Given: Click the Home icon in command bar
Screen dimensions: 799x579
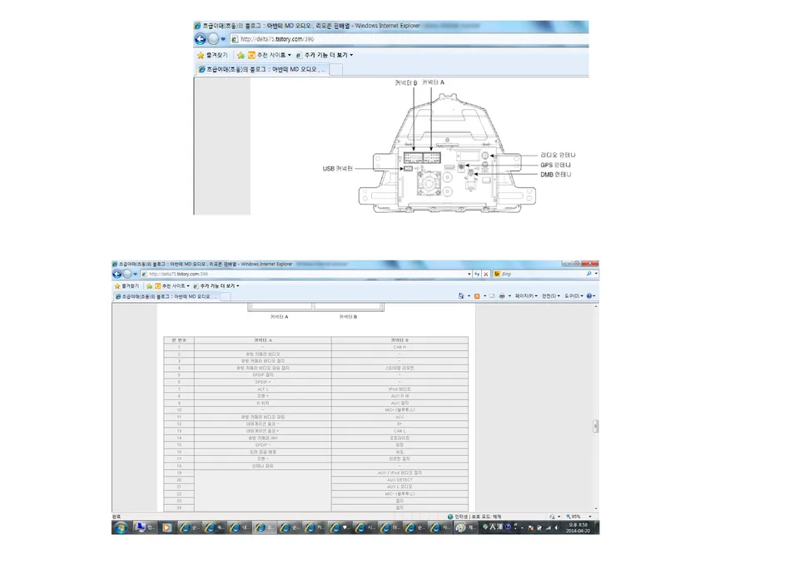Looking at the screenshot, I should coord(461,296).
